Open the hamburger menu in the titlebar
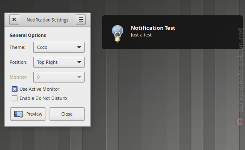 tap(81, 19)
